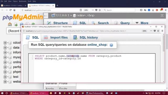168x95 pixels.
Task: Switch to first Firefox tab localhost
Action: [13, 6]
